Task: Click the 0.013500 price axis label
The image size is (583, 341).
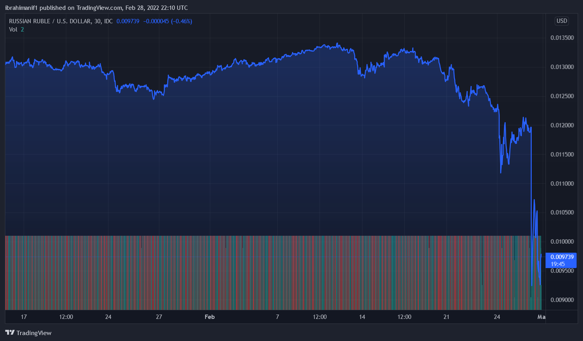Action: click(562, 38)
